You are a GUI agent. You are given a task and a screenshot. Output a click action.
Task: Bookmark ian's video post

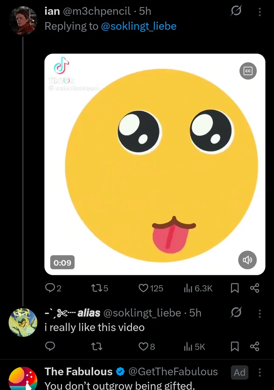234,288
